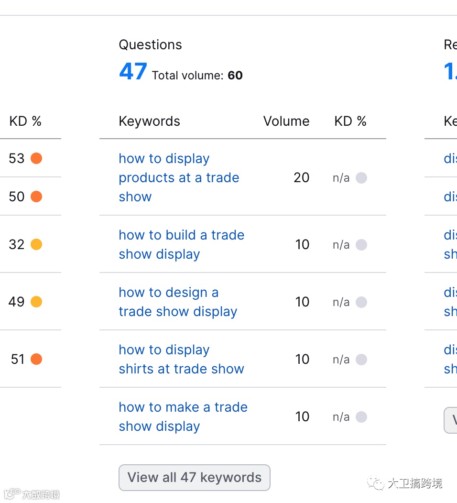Click the orange KD dot beside 53
The image size is (457, 503).
(x=36, y=158)
